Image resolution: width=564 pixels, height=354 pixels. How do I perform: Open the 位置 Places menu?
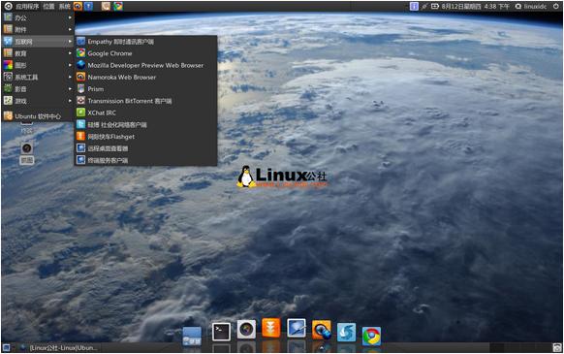click(x=48, y=6)
